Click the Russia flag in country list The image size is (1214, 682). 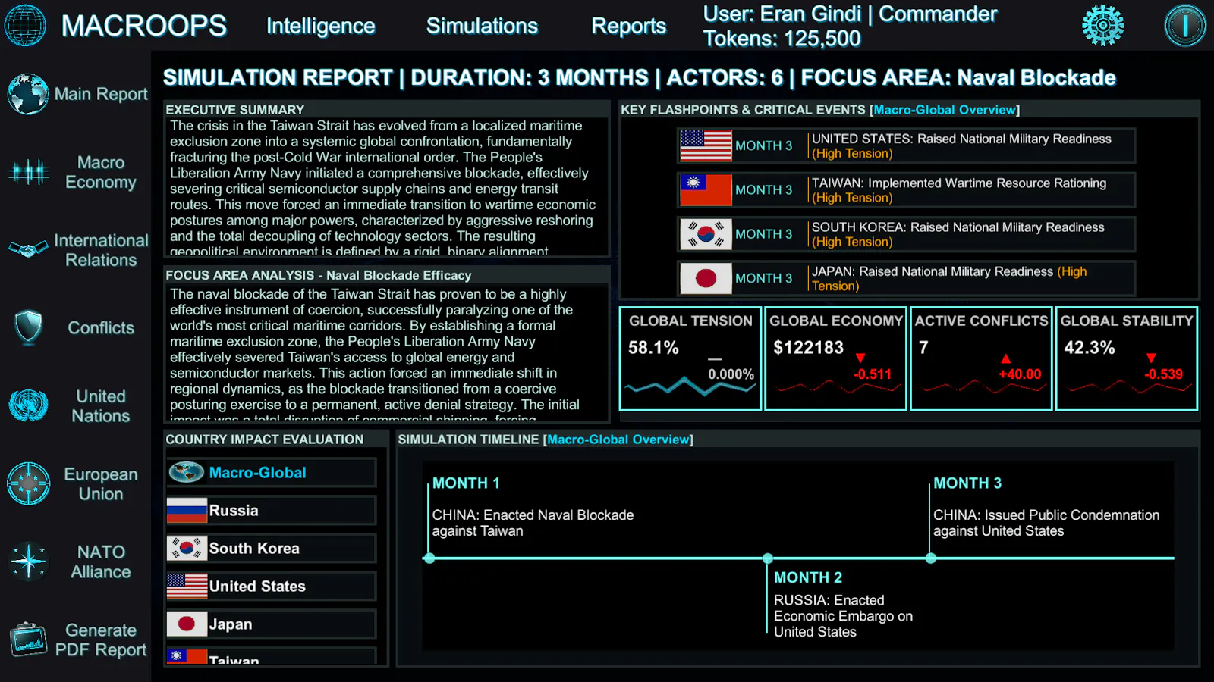tap(187, 510)
